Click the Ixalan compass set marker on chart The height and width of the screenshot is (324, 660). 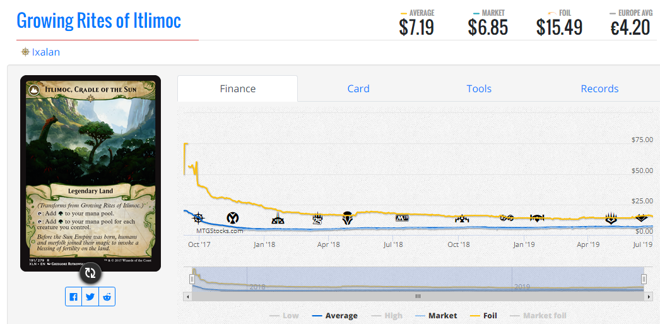198,218
